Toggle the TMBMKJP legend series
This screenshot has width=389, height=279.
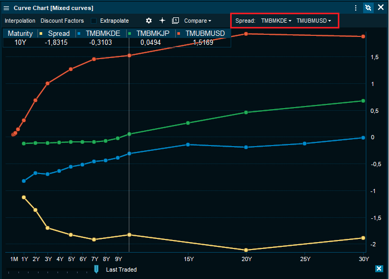click(150, 33)
